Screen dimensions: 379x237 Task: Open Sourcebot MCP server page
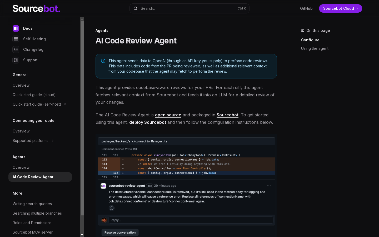(x=33, y=232)
